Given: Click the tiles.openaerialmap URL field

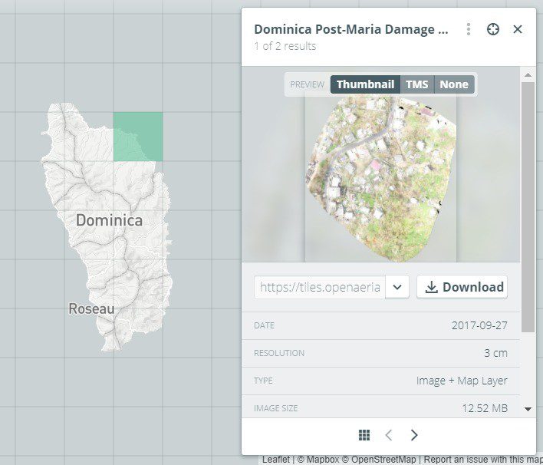Looking at the screenshot, I should pos(320,287).
